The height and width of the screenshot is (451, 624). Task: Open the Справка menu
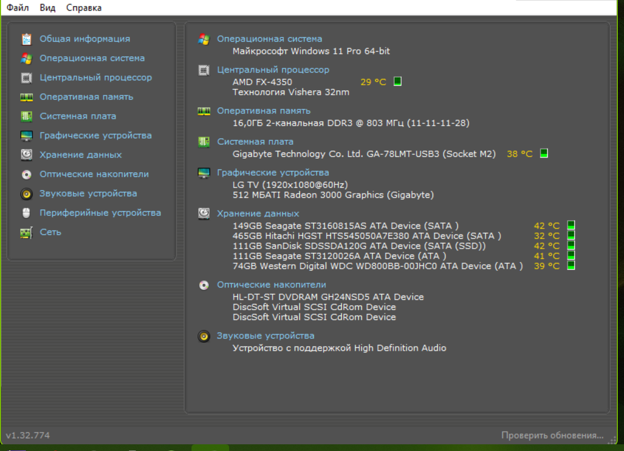pos(84,8)
